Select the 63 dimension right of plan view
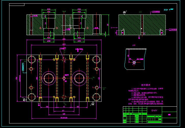This screenshot has height=128, width=185. (x=99, y=78)
